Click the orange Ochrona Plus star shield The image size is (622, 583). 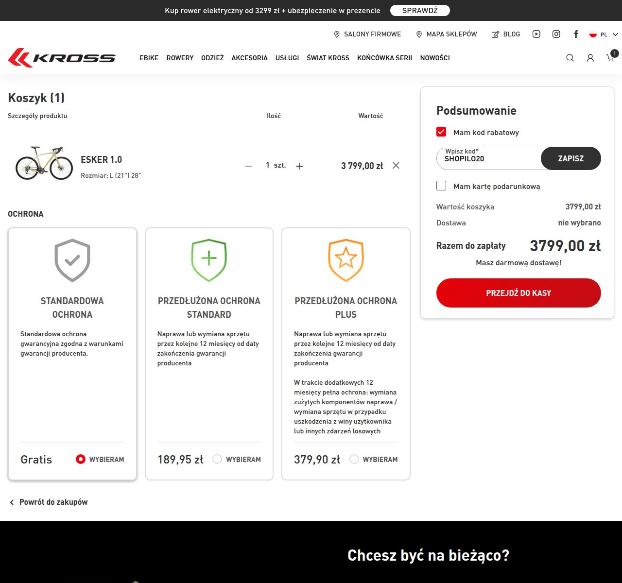click(346, 260)
